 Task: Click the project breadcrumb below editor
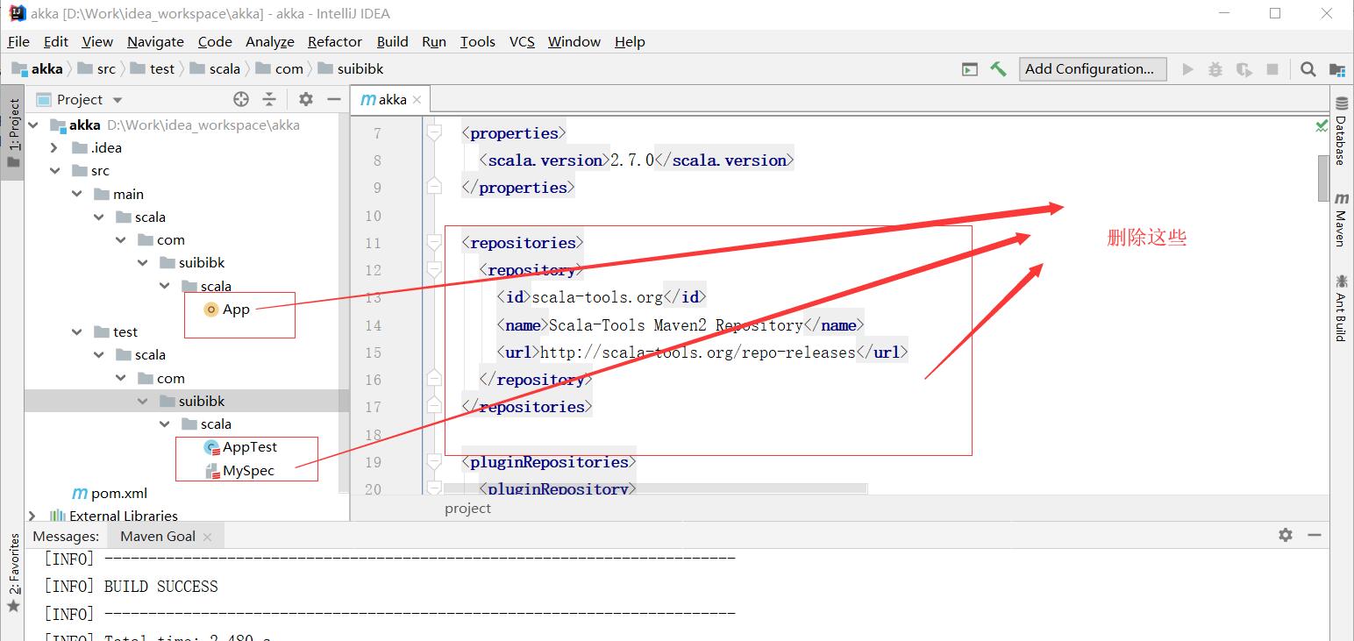tap(468, 509)
